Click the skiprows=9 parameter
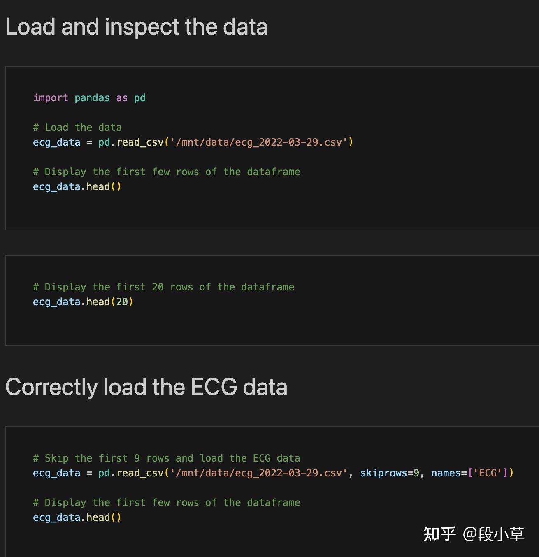 click(x=389, y=473)
